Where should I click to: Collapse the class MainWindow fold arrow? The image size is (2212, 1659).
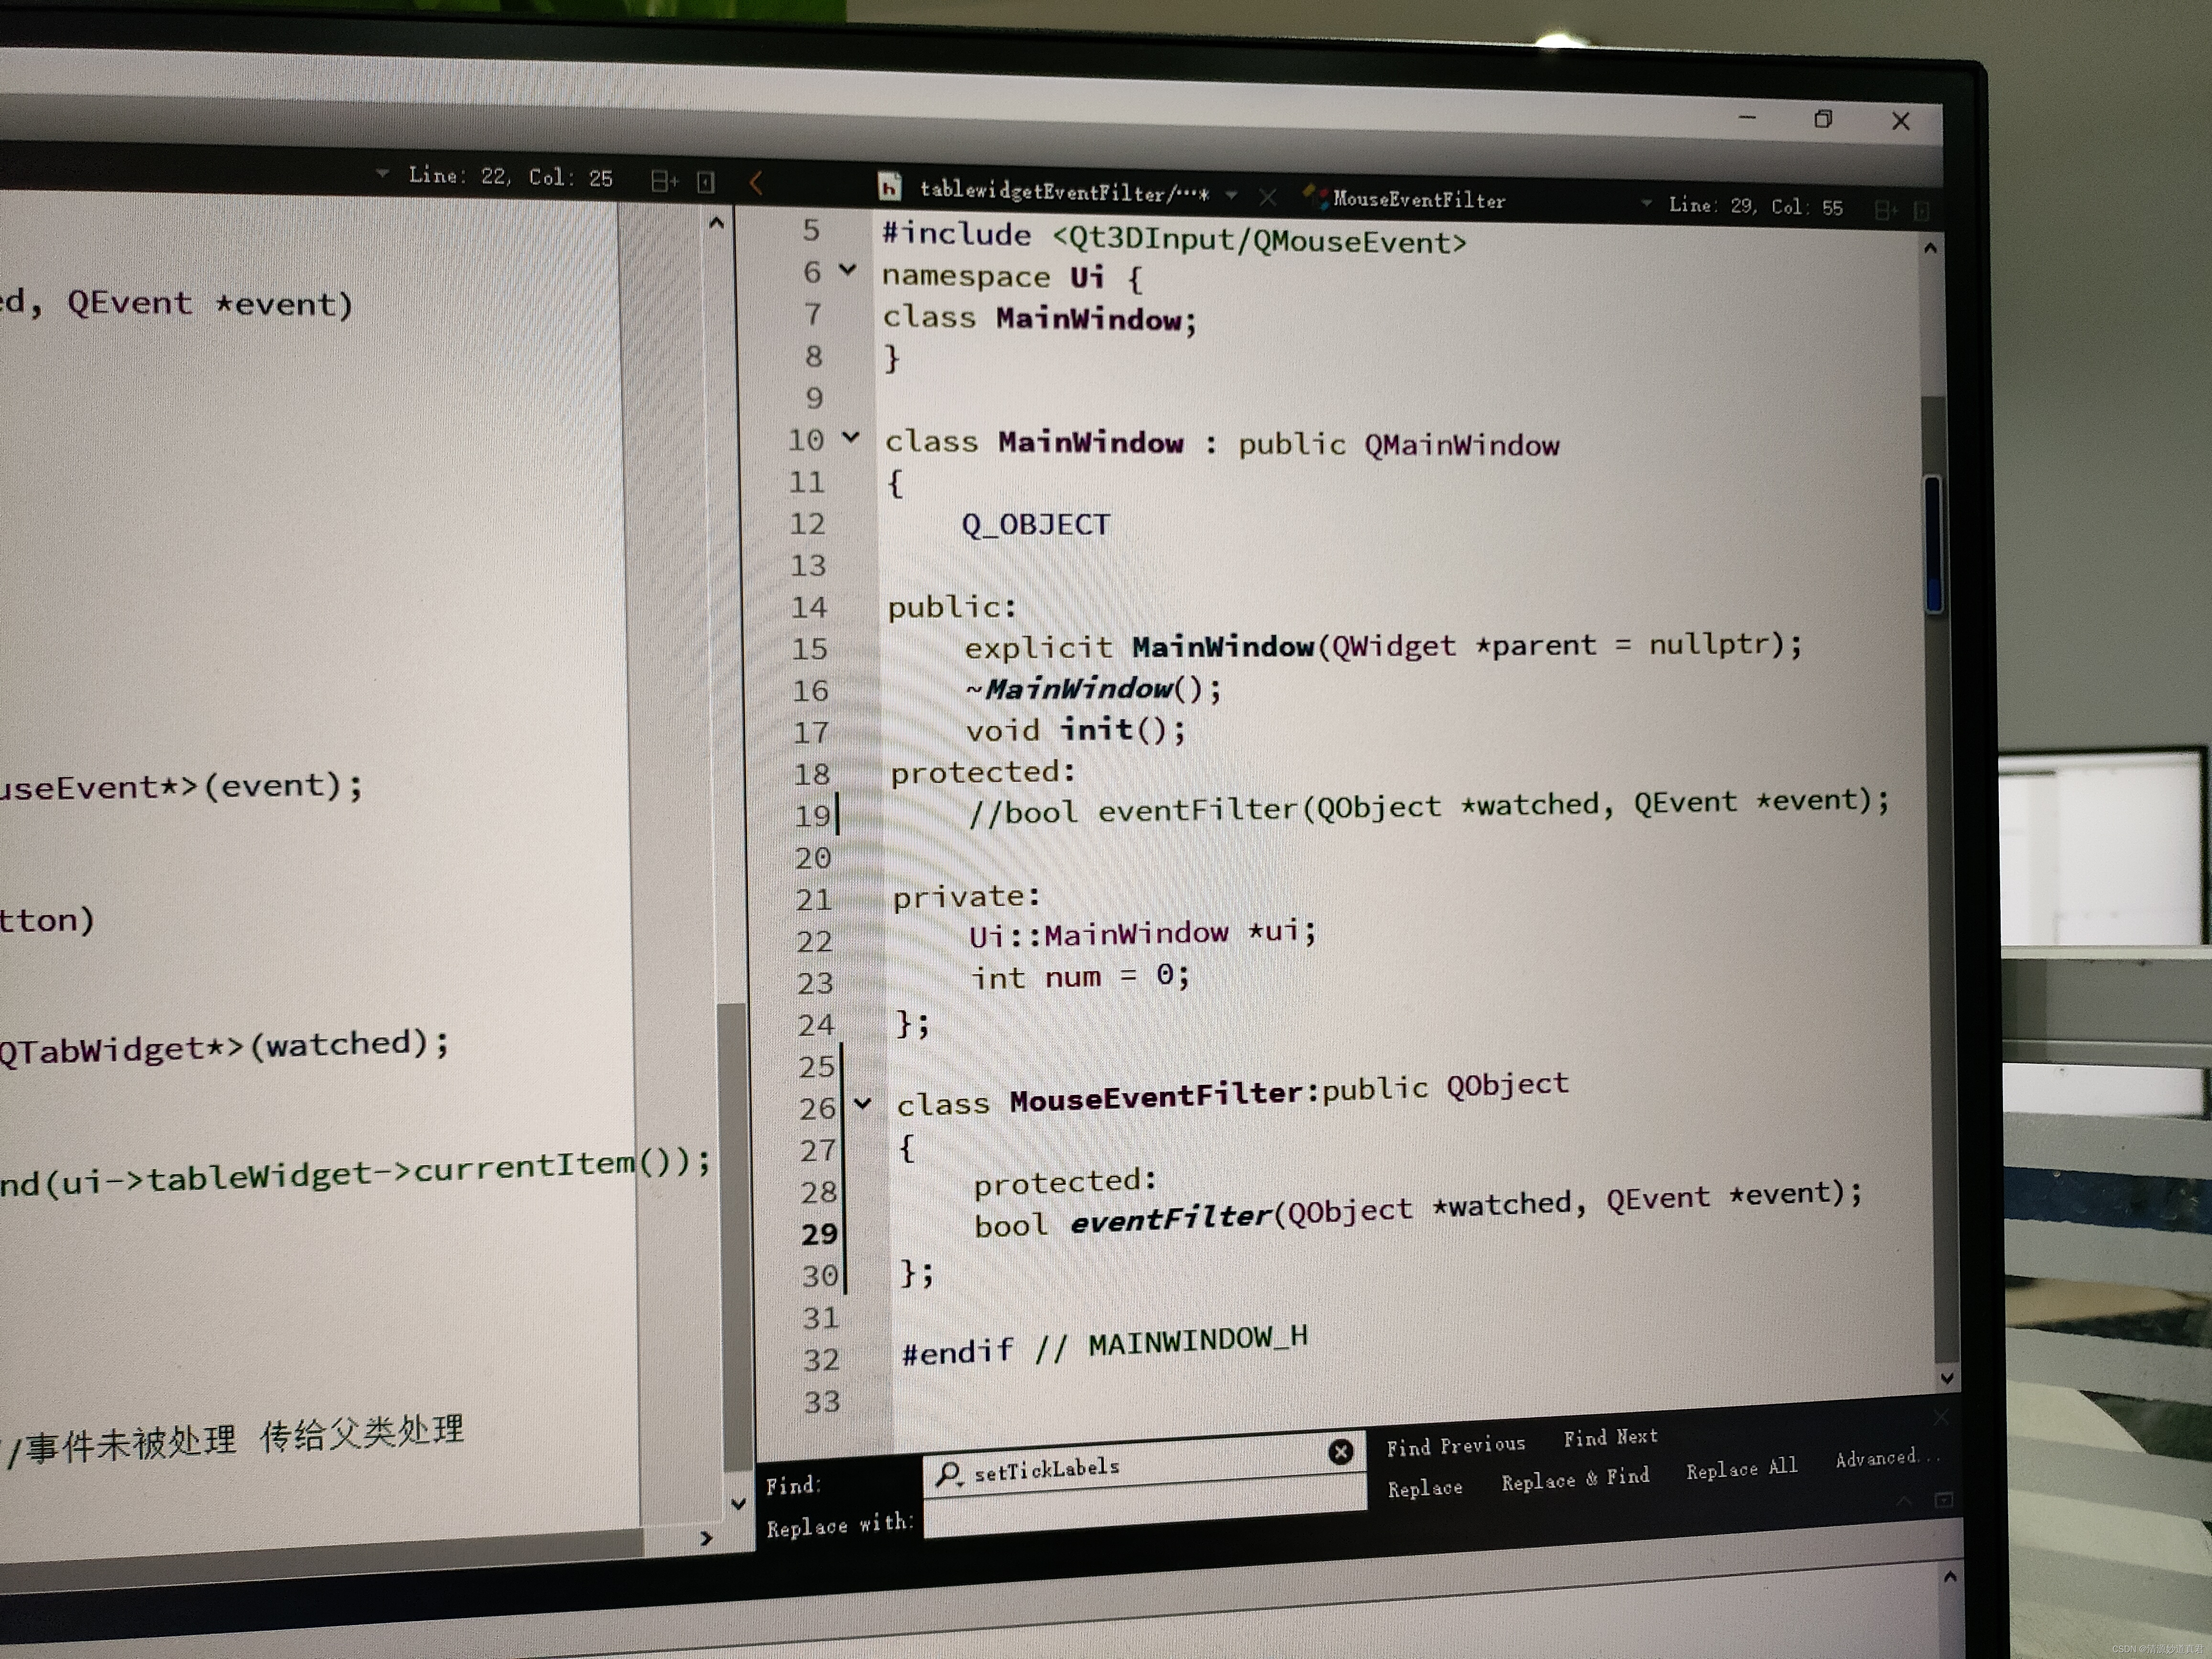pos(851,437)
